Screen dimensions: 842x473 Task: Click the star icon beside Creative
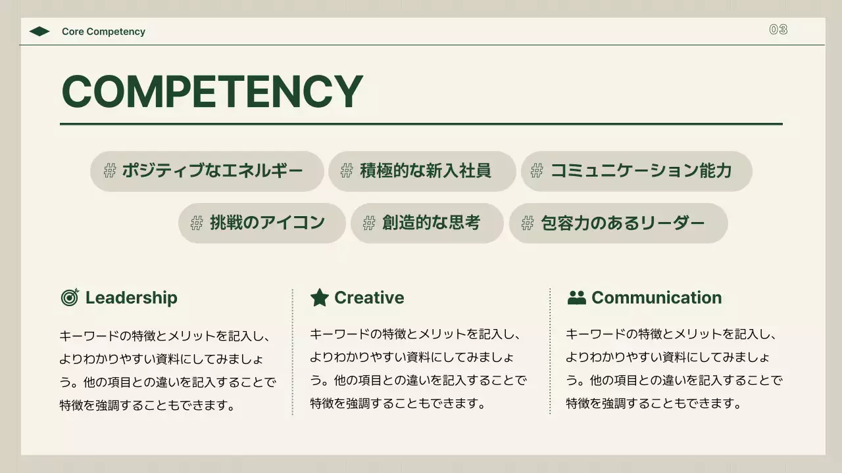tap(319, 298)
